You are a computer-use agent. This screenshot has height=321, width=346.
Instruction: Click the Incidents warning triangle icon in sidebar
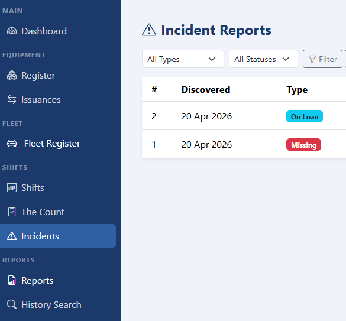pyautogui.click(x=12, y=236)
